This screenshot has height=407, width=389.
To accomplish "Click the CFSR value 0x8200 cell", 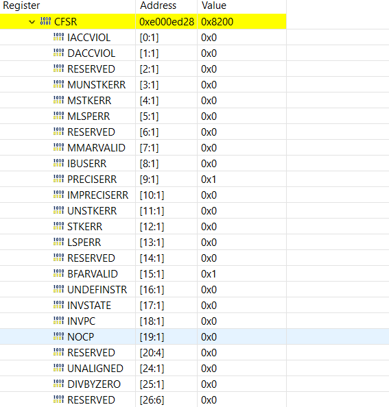I will tap(242, 21).
